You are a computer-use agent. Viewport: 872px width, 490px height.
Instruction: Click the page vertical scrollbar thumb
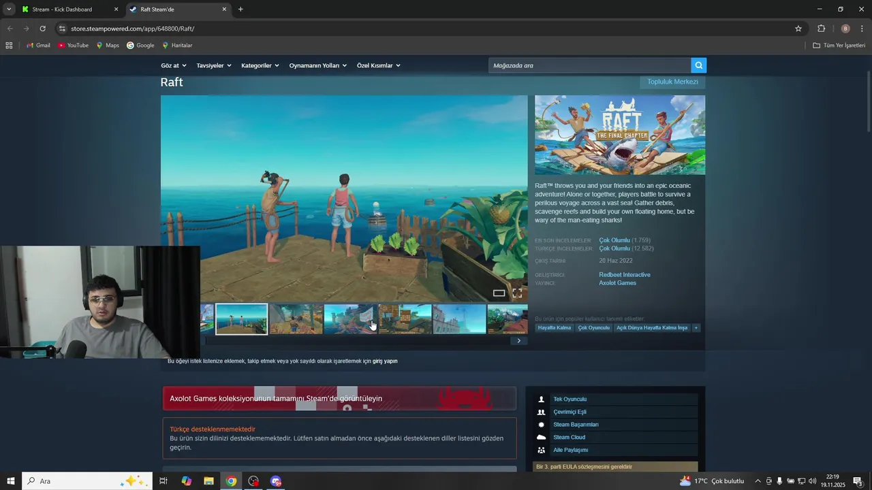click(868, 102)
